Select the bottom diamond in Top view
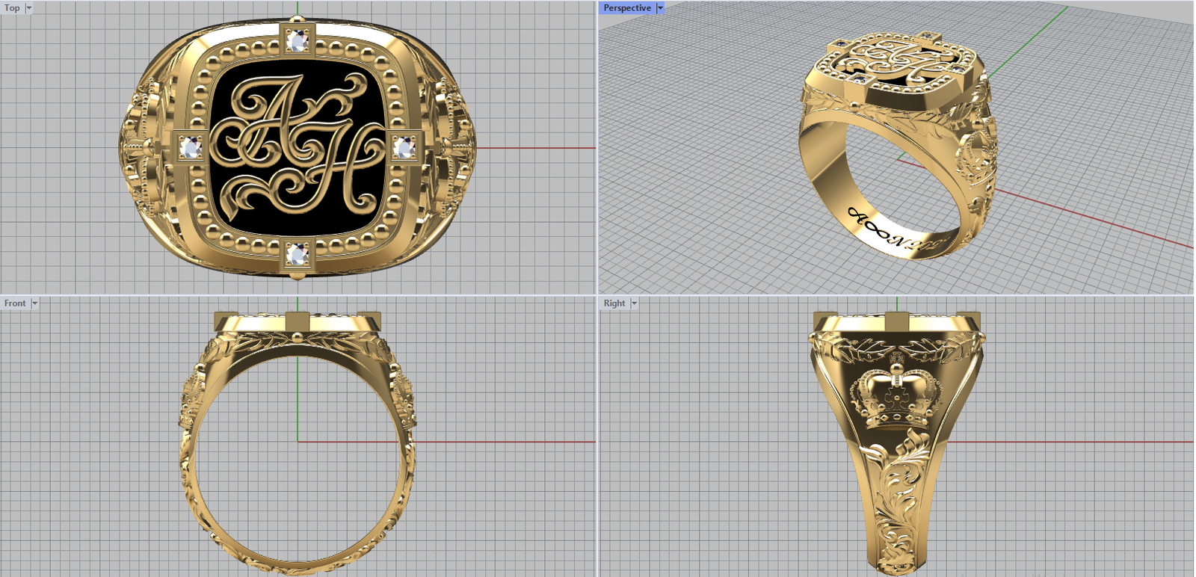Screen dimensions: 1196x577 (x=298, y=254)
